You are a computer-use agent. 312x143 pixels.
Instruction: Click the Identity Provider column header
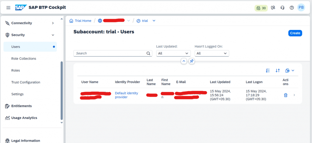coord(127,82)
